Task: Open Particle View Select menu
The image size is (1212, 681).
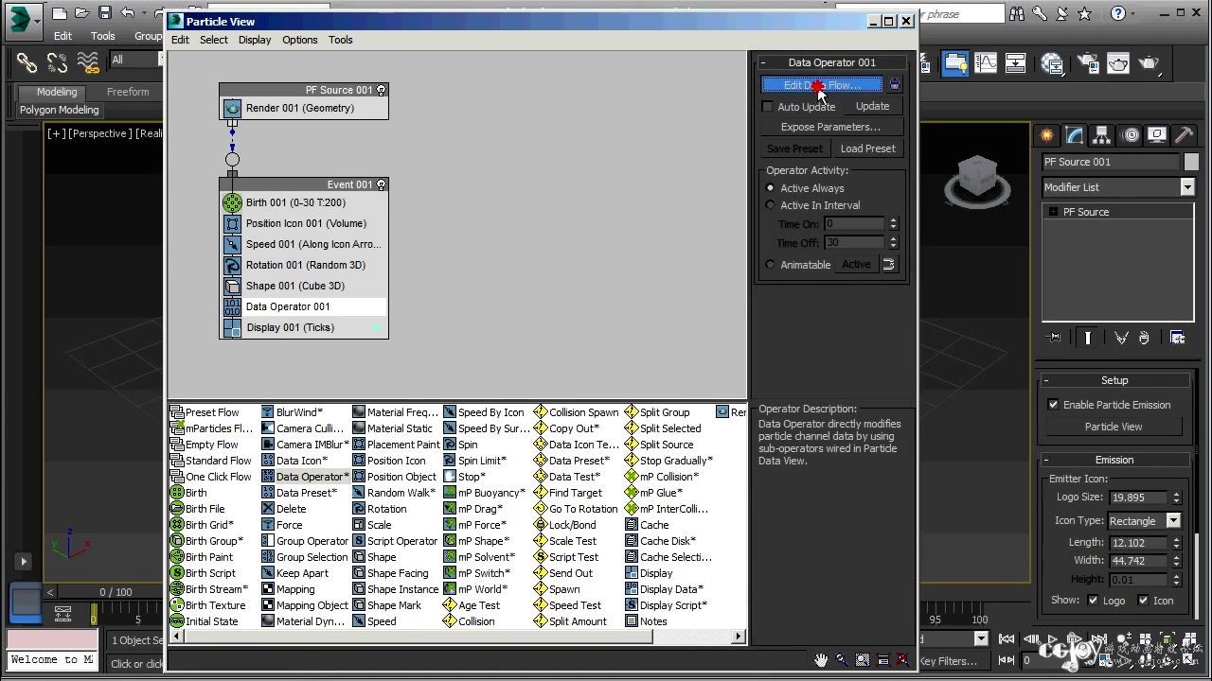Action: (214, 40)
